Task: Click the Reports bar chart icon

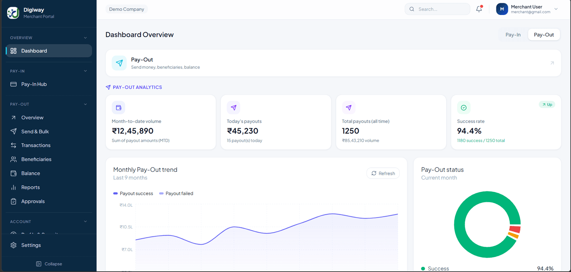Action: pos(14,187)
